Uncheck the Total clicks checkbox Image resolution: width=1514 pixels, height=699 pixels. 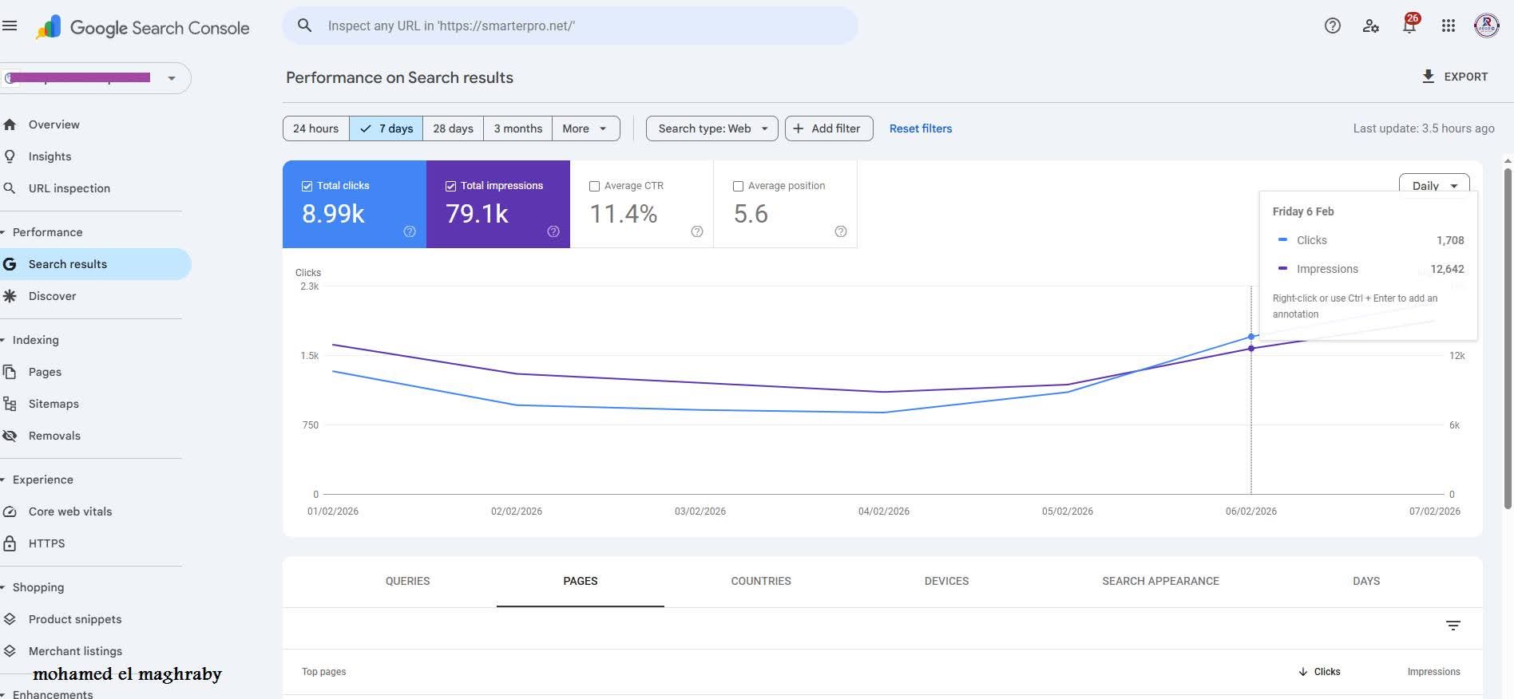pos(307,186)
